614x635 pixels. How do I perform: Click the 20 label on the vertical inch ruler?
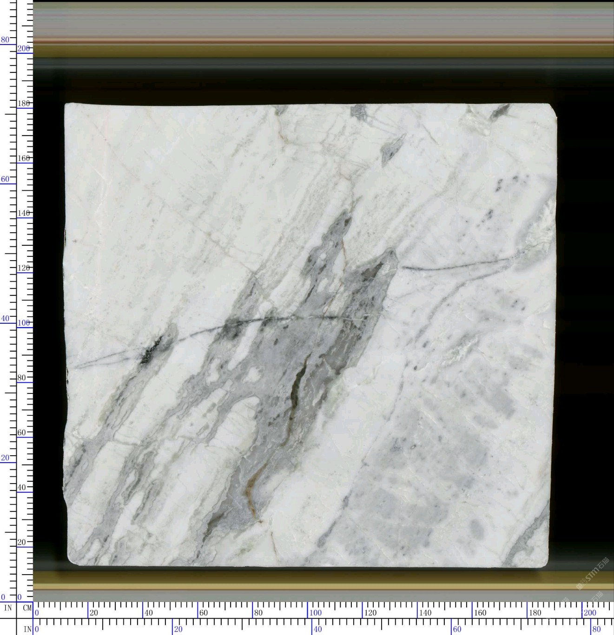(x=5, y=458)
